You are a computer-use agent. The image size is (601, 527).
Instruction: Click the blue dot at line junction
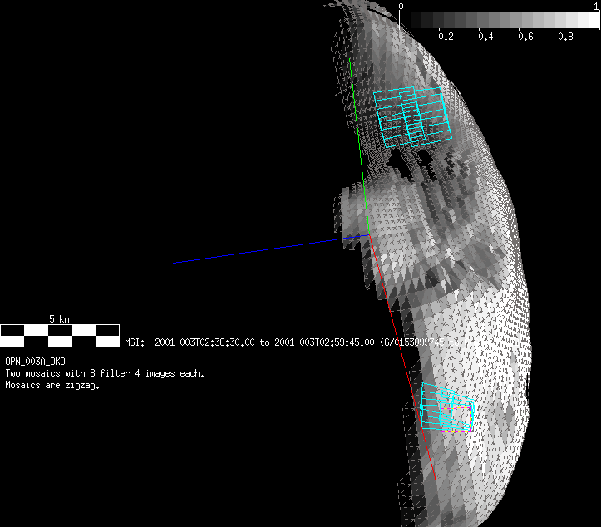(x=358, y=238)
